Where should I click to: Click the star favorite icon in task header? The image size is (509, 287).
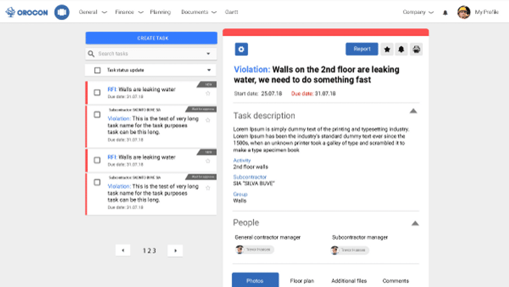point(387,49)
